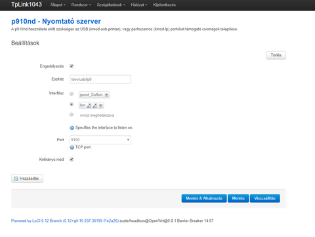Screen dimensions: 315x237
Task: Click the first ethernet icon in lan
Action: coord(89,106)
